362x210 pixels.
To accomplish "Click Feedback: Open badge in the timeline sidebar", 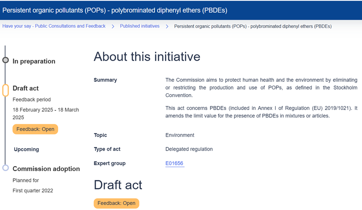I will click(x=35, y=129).
